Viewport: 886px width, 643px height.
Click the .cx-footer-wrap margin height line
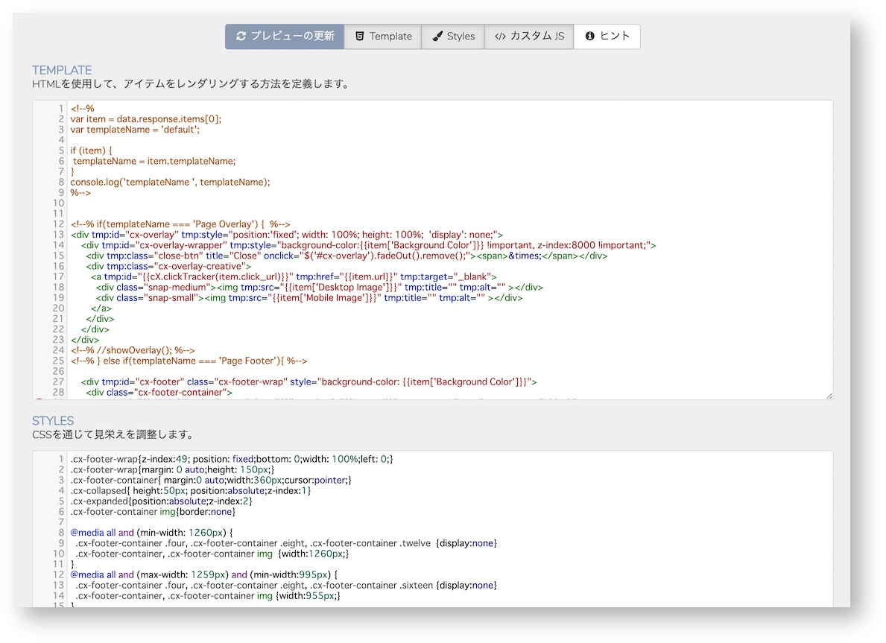click(x=172, y=469)
